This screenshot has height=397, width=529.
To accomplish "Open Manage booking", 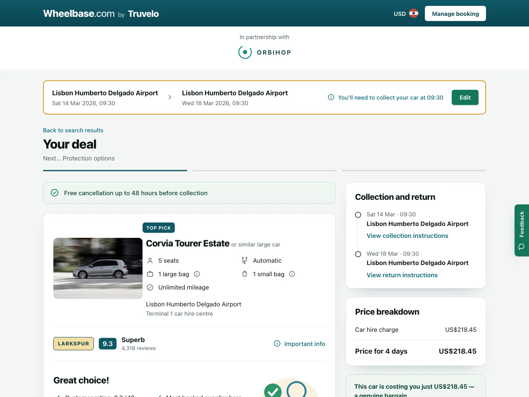I will tap(455, 14).
